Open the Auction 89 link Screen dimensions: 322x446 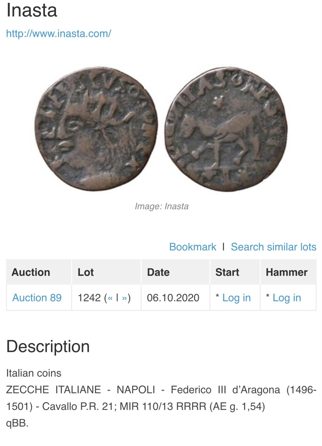point(37,298)
